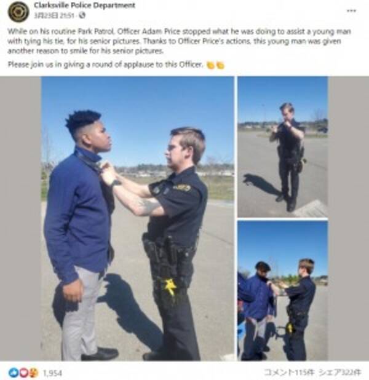Open the post timestamp link
This screenshot has height=380, width=369.
[54, 15]
